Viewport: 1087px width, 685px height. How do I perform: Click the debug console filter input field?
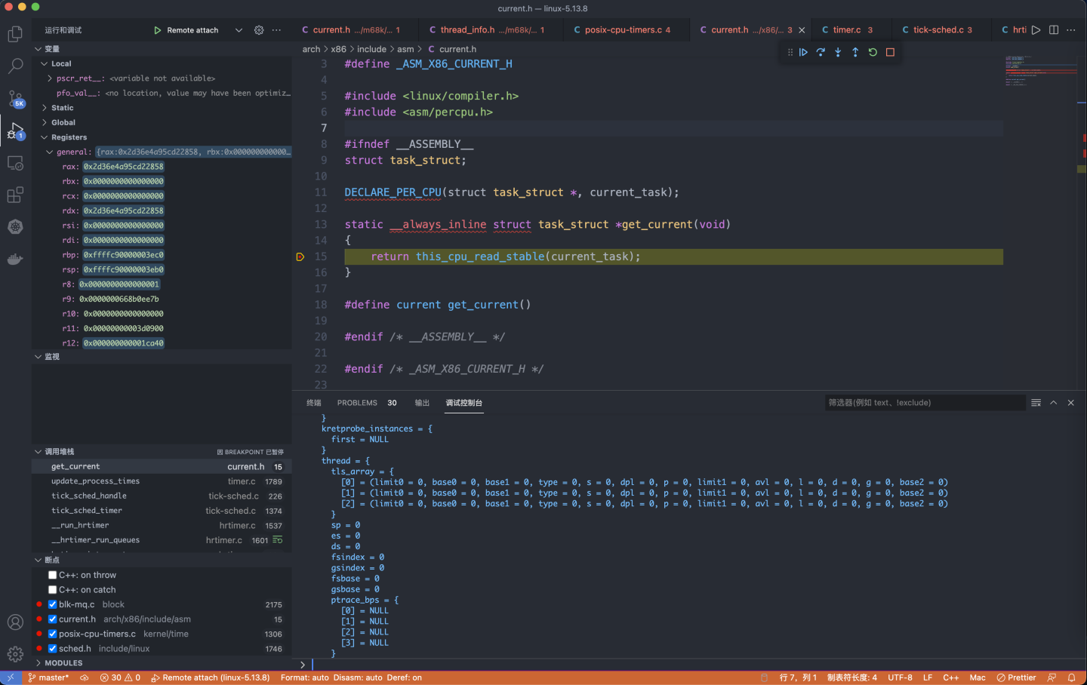click(x=925, y=402)
